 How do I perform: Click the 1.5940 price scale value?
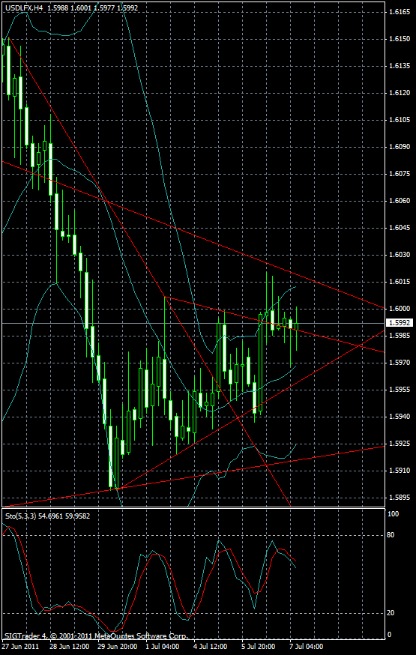tap(399, 417)
